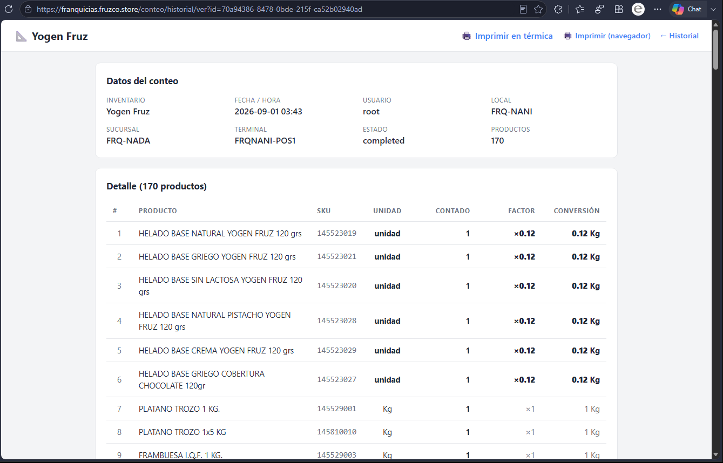Select HELADO BASE NATURAL YOGEN FRUZ 120 grs
The height and width of the screenshot is (463, 723).
pyautogui.click(x=220, y=234)
